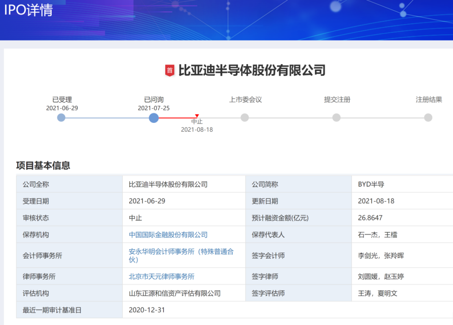Click the 石一杰，王檑 value cell
This screenshot has width=453, height=325.
tap(402, 234)
